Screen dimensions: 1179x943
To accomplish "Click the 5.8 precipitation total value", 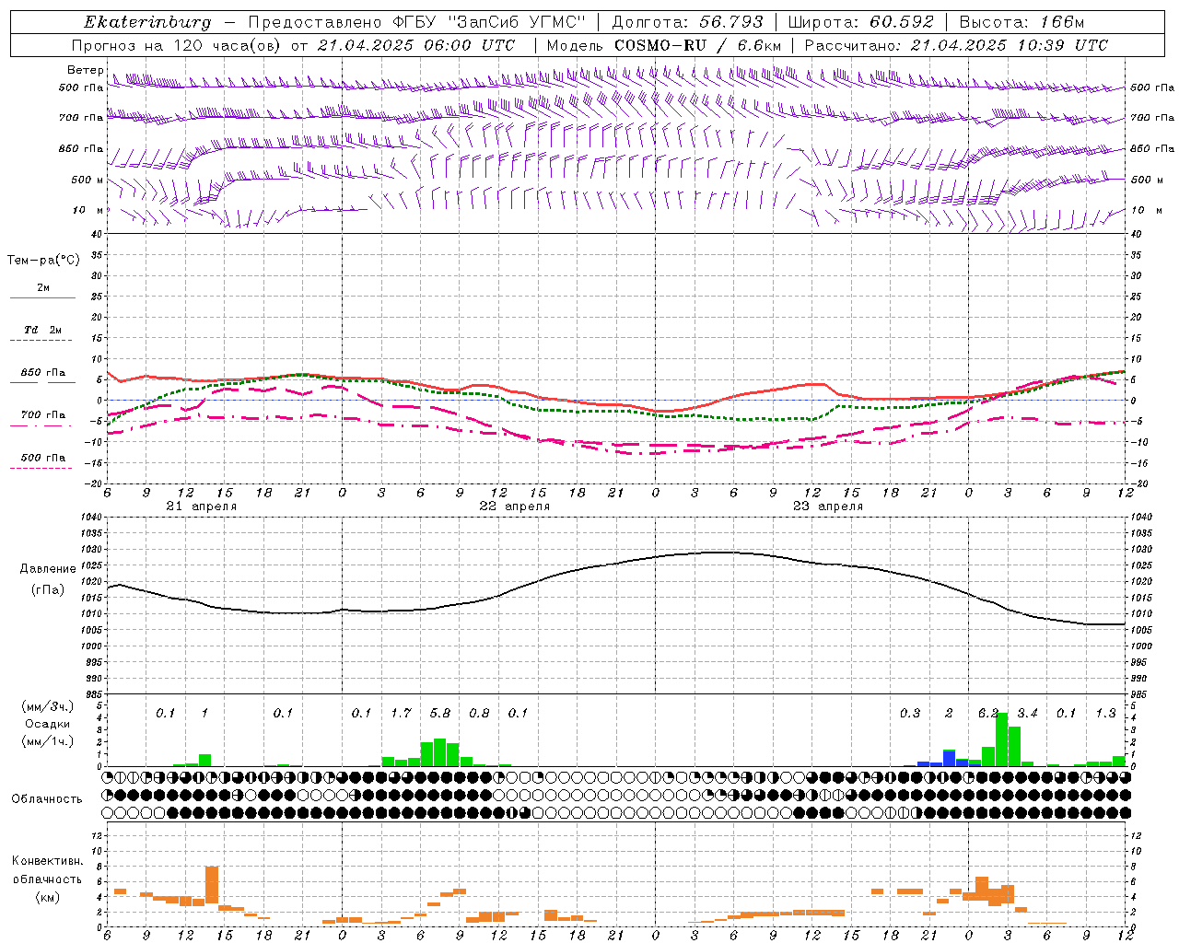I will [x=440, y=714].
